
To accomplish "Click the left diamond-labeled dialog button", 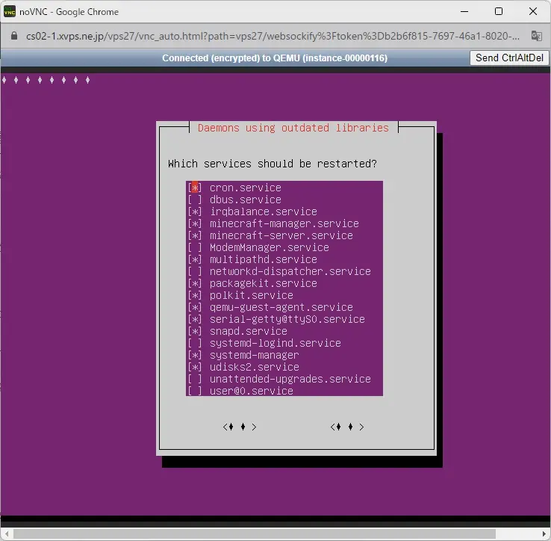I will point(240,427).
